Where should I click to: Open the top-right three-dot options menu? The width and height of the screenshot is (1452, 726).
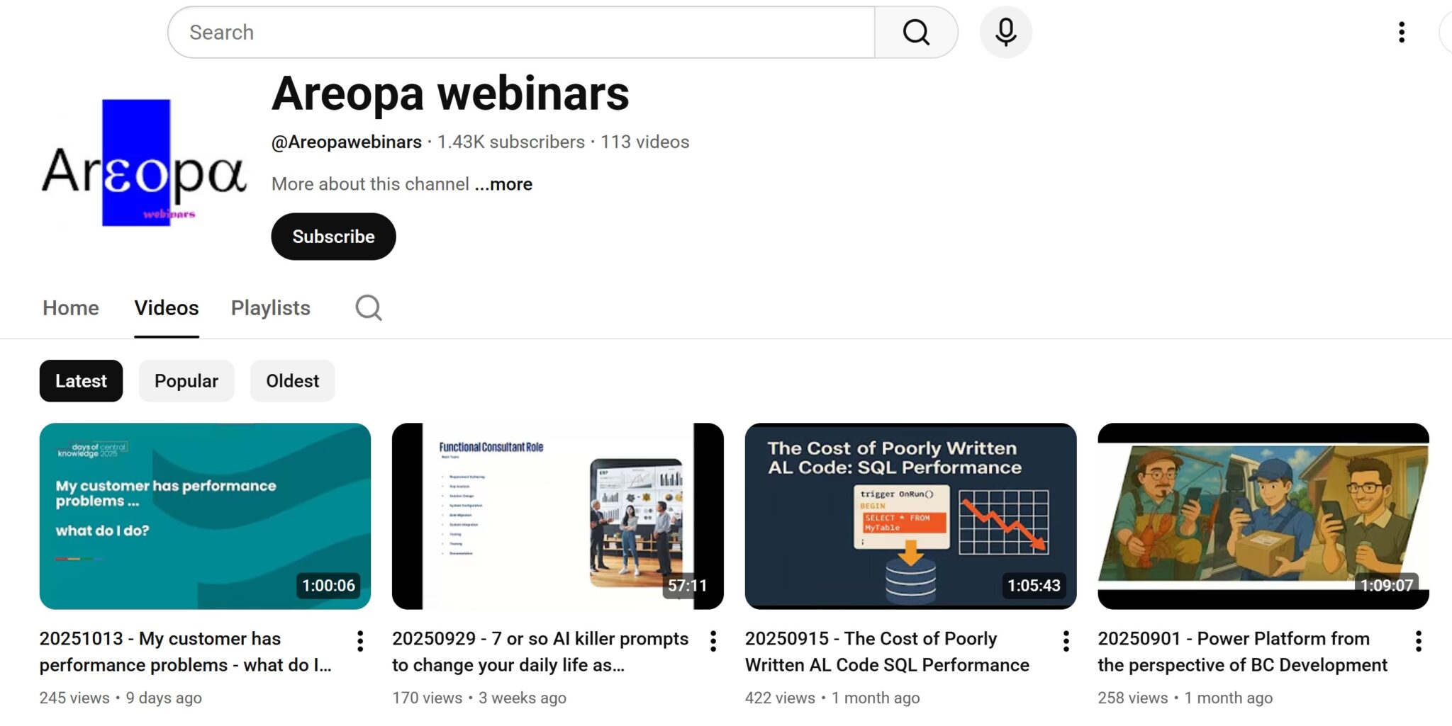pos(1401,32)
